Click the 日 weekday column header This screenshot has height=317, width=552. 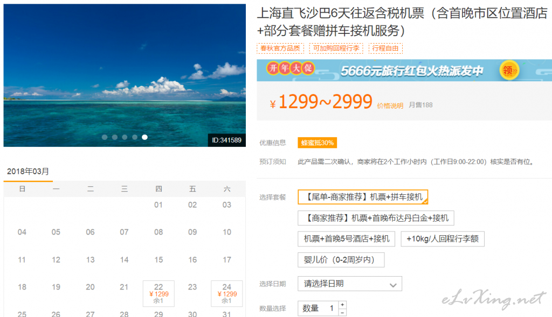pos(22,189)
